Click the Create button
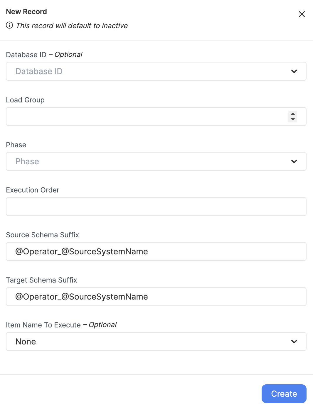Viewport: 313px width, 409px height. point(284,394)
